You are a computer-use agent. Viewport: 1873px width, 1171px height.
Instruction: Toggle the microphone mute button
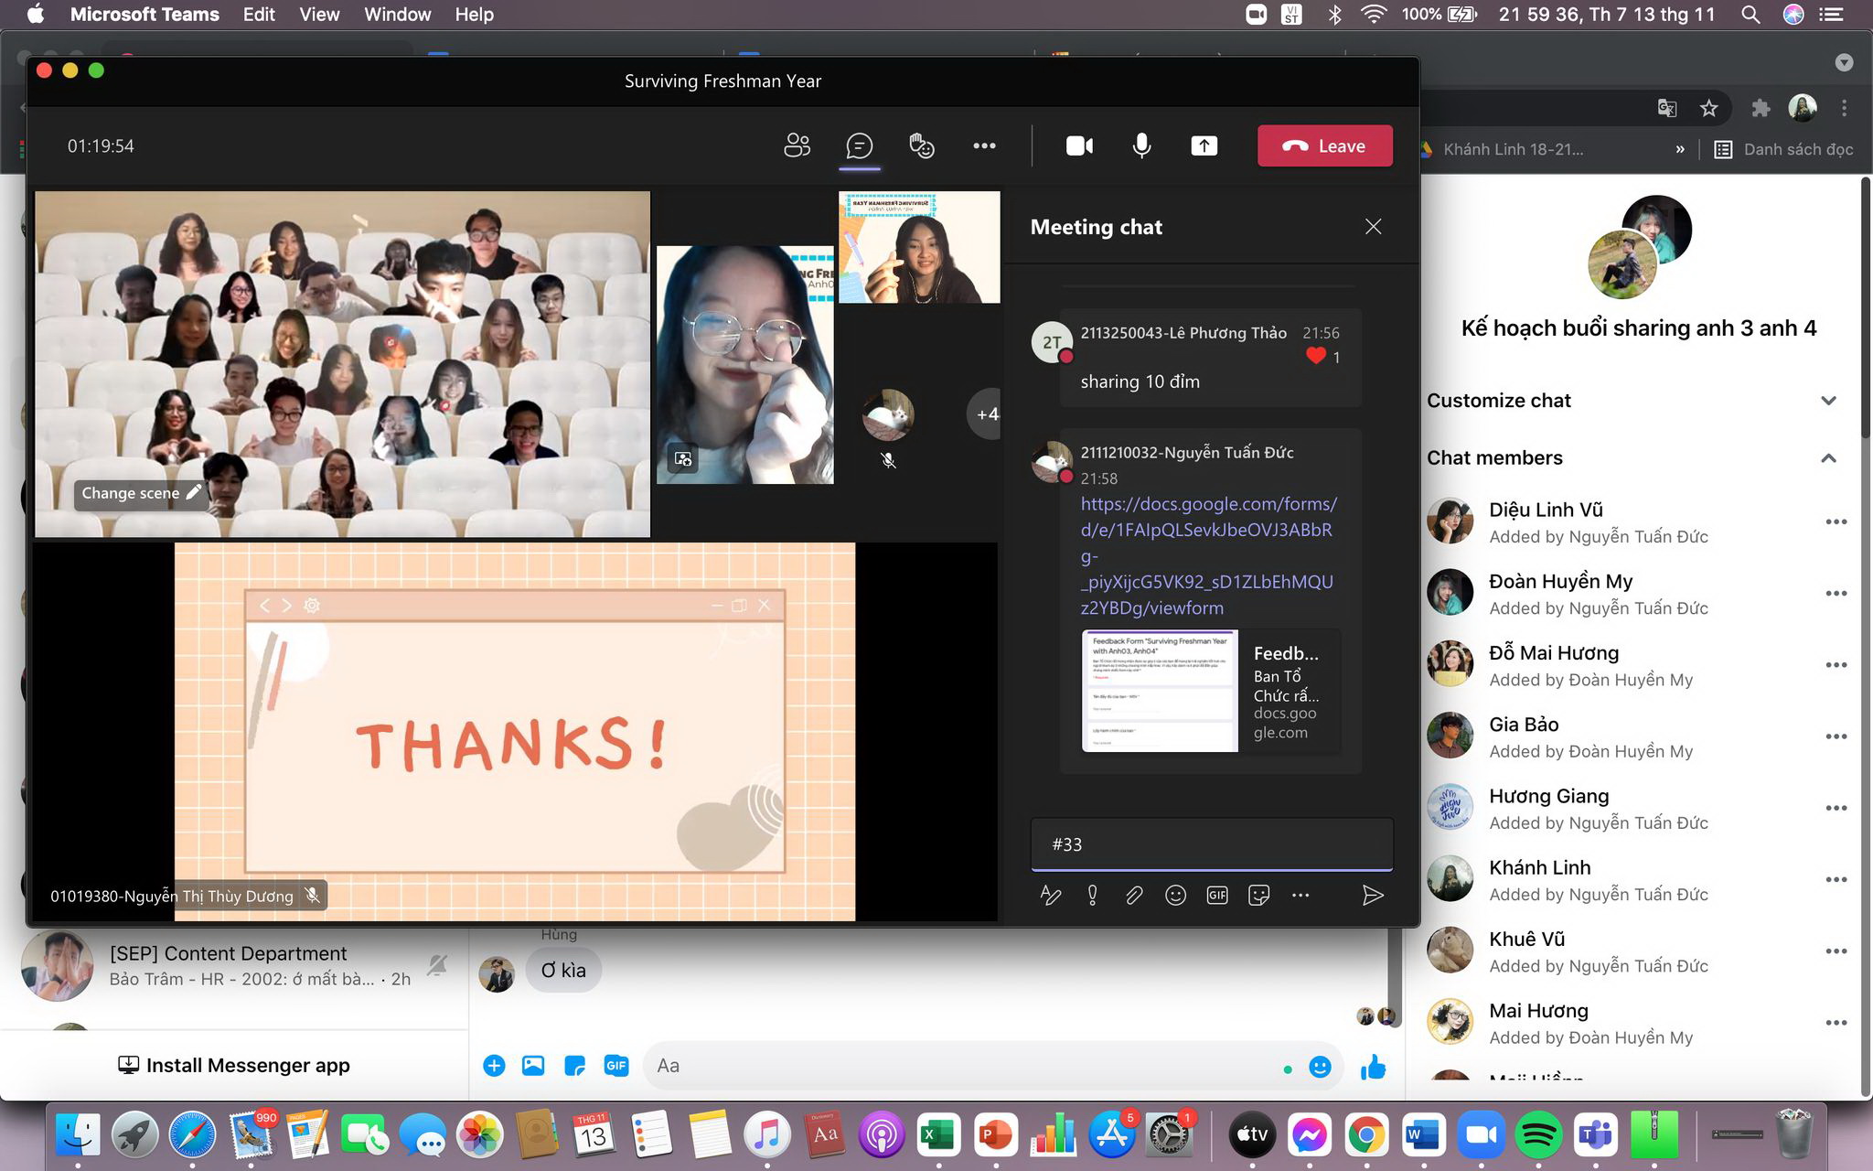tap(1141, 145)
